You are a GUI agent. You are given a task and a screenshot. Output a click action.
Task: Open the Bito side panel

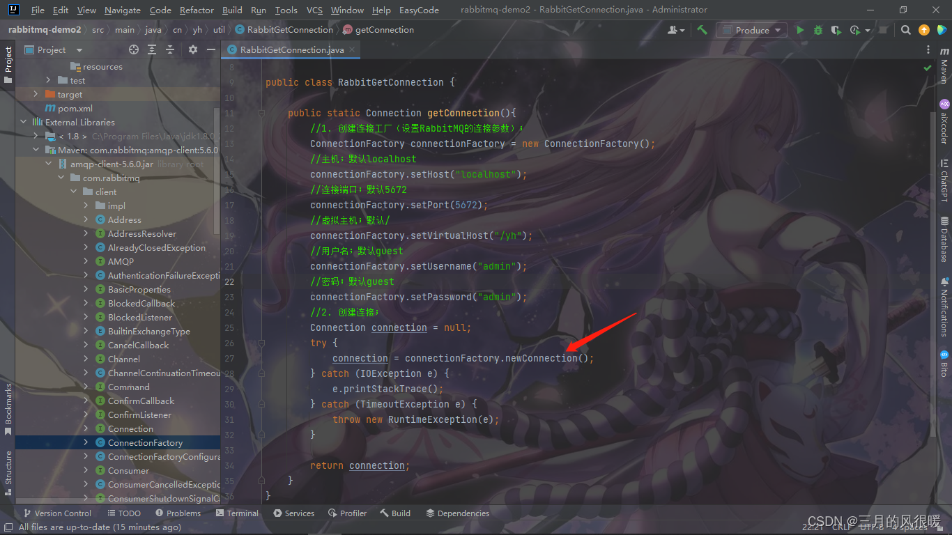pos(944,363)
